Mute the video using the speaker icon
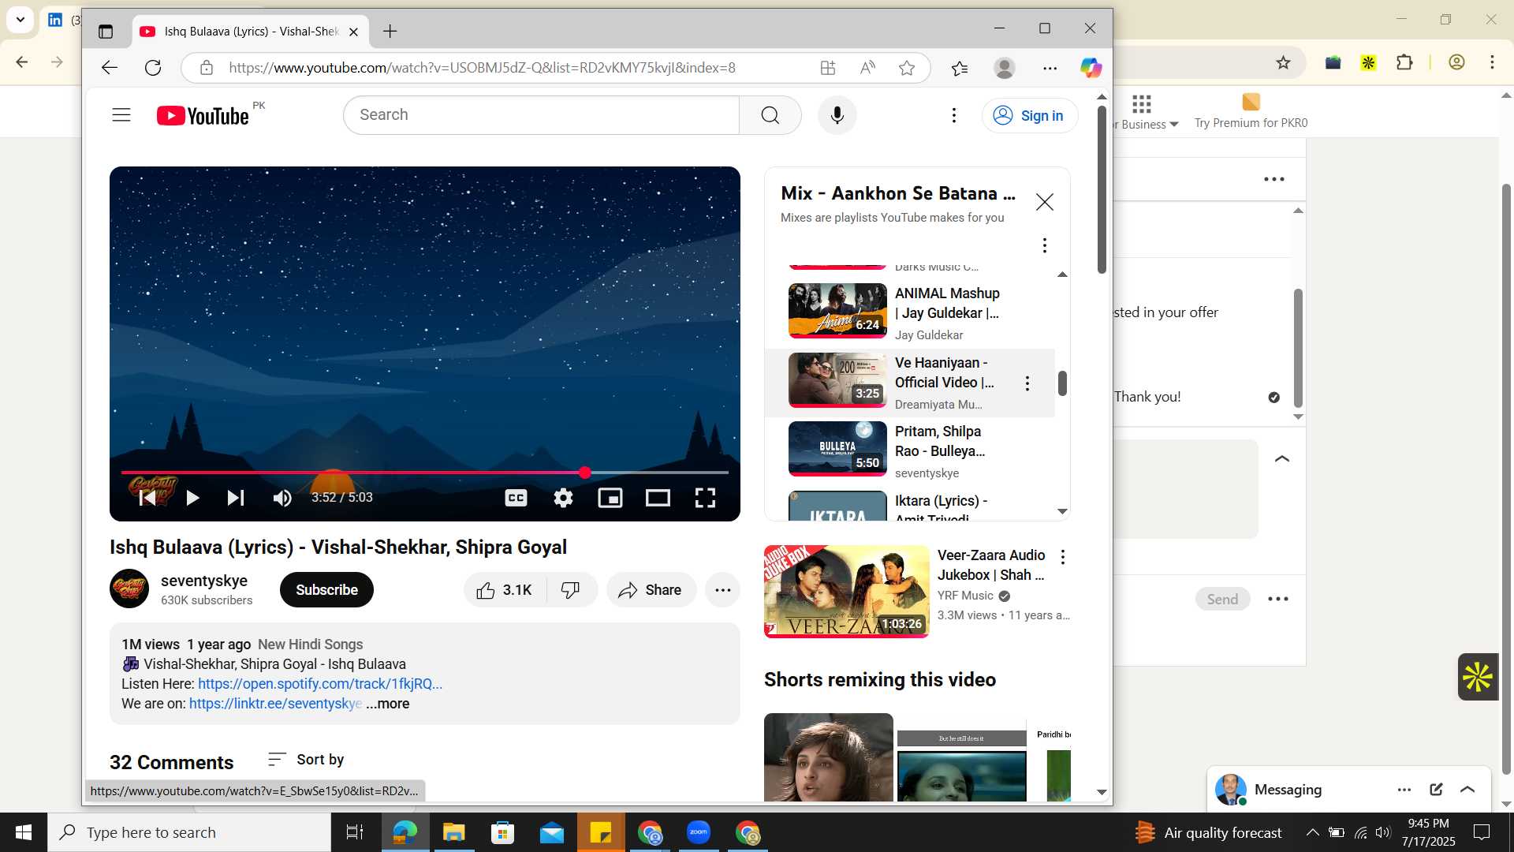This screenshot has width=1514, height=852. (x=282, y=498)
